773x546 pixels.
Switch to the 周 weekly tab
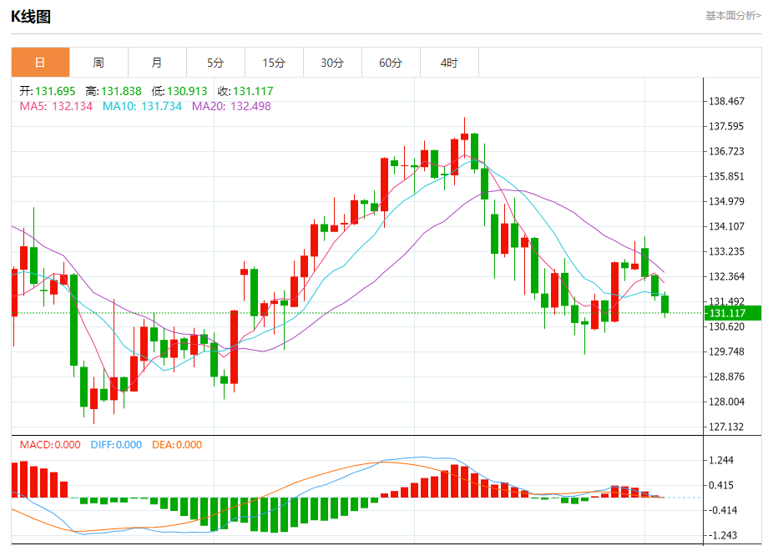coord(99,63)
